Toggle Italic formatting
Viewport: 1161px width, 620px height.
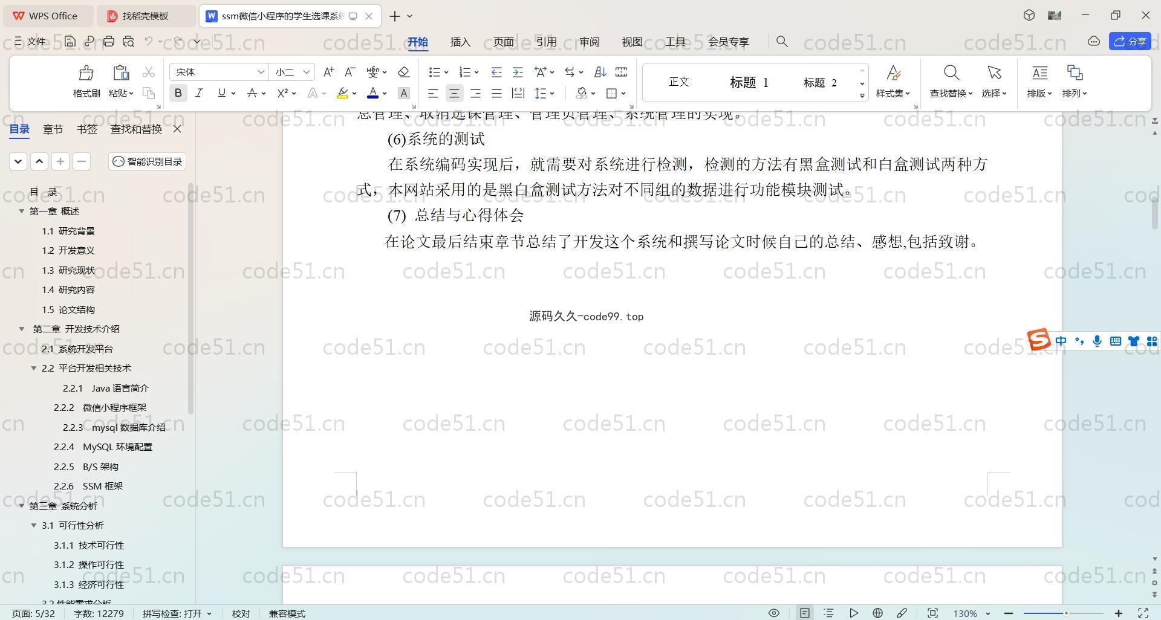199,93
